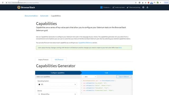The image size is (169, 95).
Task: Navigate to Automate breadcrumb
Action: (x=44, y=16)
